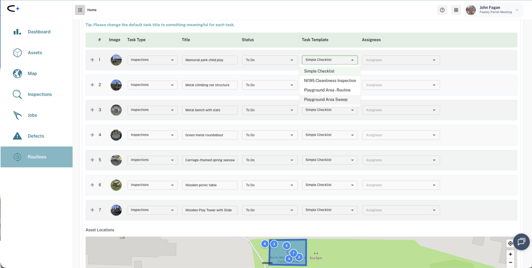Viewport: 532px width, 268px height.
Task: Grab the reorder handle for task 4
Action: (92, 135)
